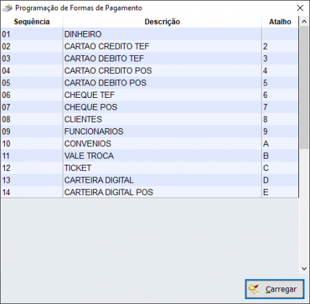
Task: Click the printer icon in title bar
Action: pyautogui.click(x=7, y=8)
